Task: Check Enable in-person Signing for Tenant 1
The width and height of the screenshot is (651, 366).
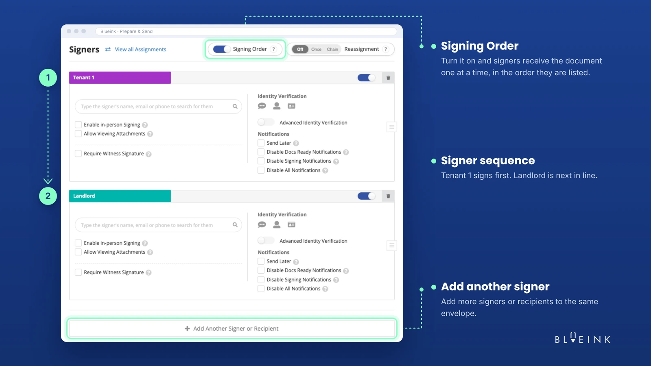Action: click(x=79, y=124)
